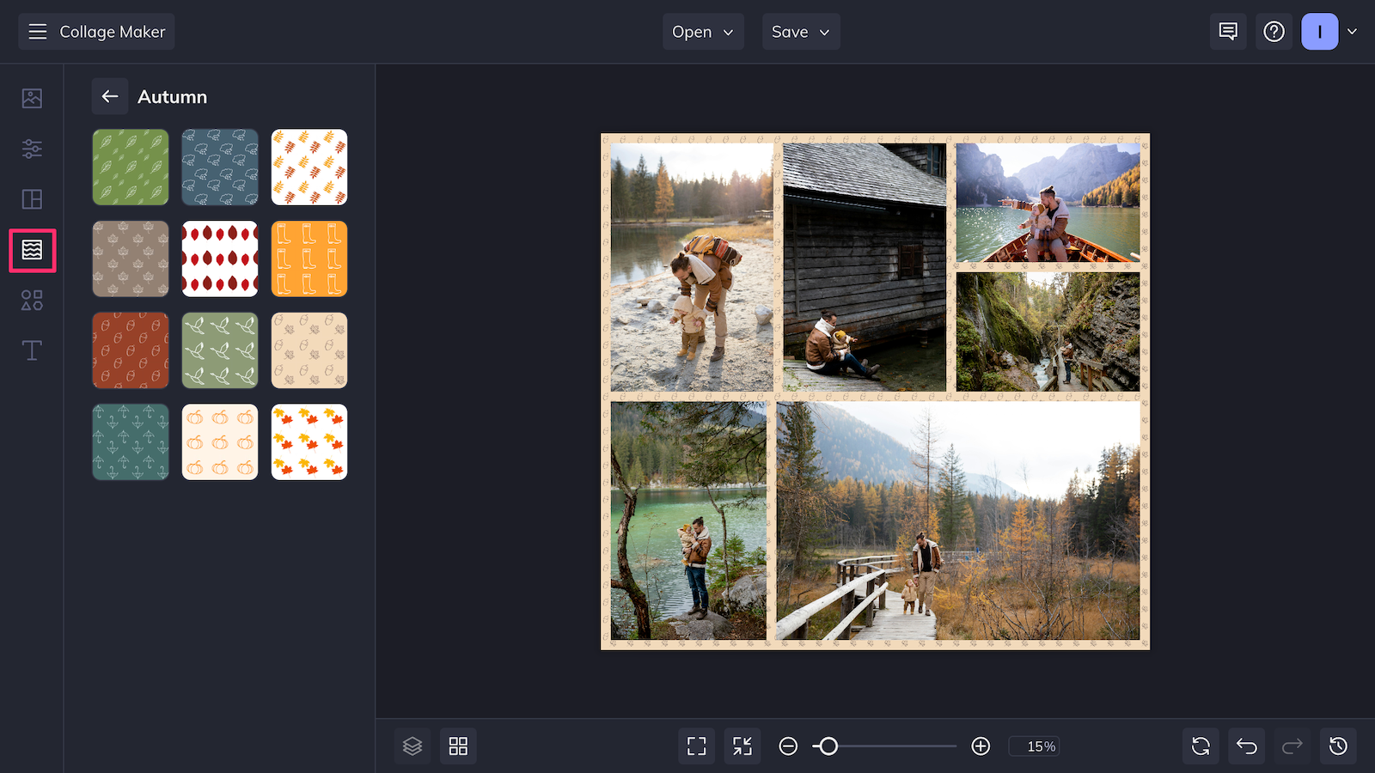Select the Backgrounds panel icon

(31, 250)
